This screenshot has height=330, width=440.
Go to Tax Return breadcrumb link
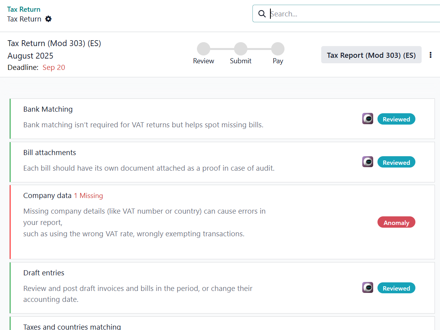(x=23, y=9)
